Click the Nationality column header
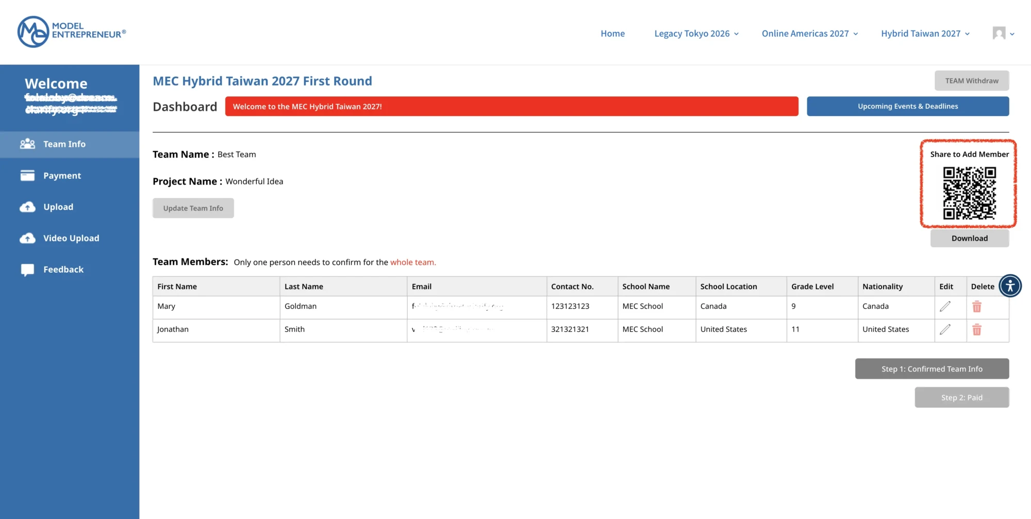This screenshot has width=1031, height=519. tap(896, 287)
